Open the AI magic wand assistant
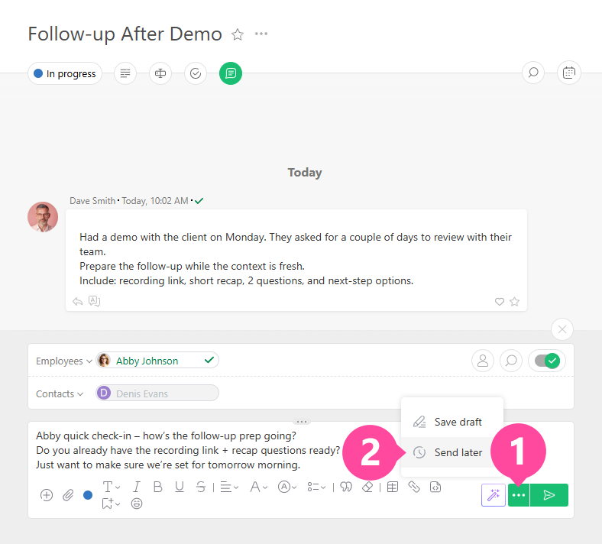The height and width of the screenshot is (544, 602). click(494, 495)
